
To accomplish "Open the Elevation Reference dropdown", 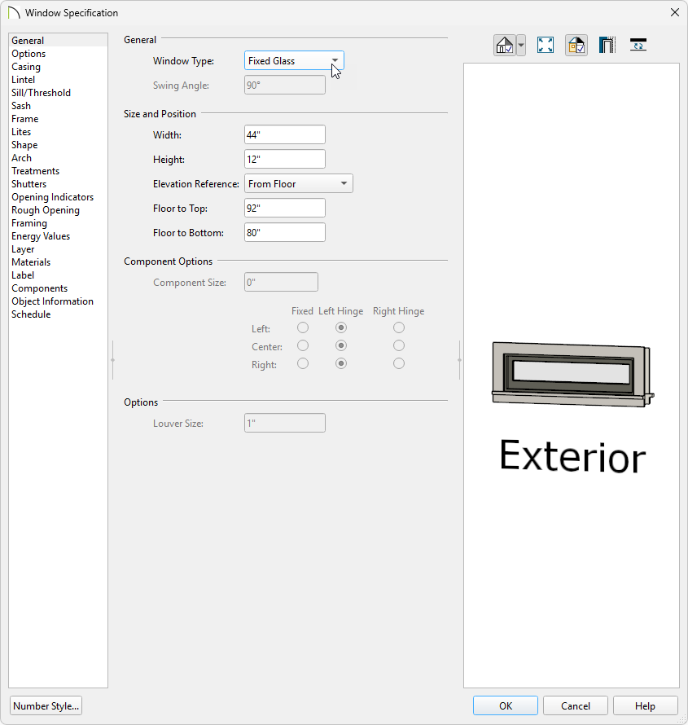I will coord(299,183).
